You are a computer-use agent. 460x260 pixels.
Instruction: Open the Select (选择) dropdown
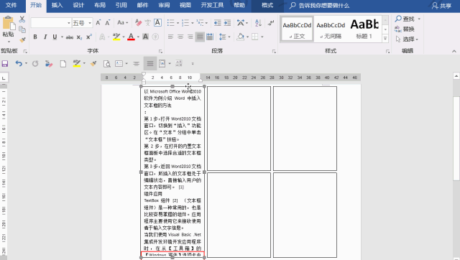407,39
